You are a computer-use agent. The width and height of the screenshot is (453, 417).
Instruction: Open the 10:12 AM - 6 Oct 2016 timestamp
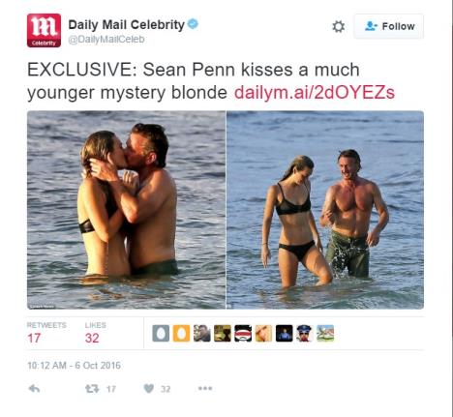point(74,366)
